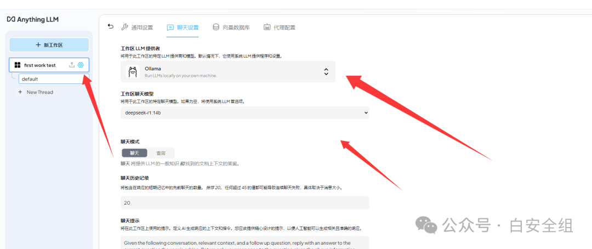Expand the Ollama LLM provider selector

point(228,72)
